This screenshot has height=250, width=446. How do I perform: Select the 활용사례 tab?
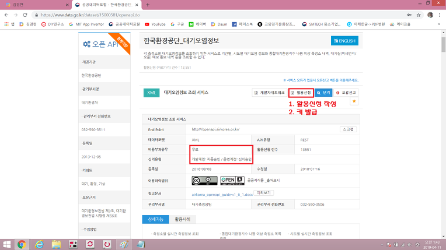[x=183, y=219]
